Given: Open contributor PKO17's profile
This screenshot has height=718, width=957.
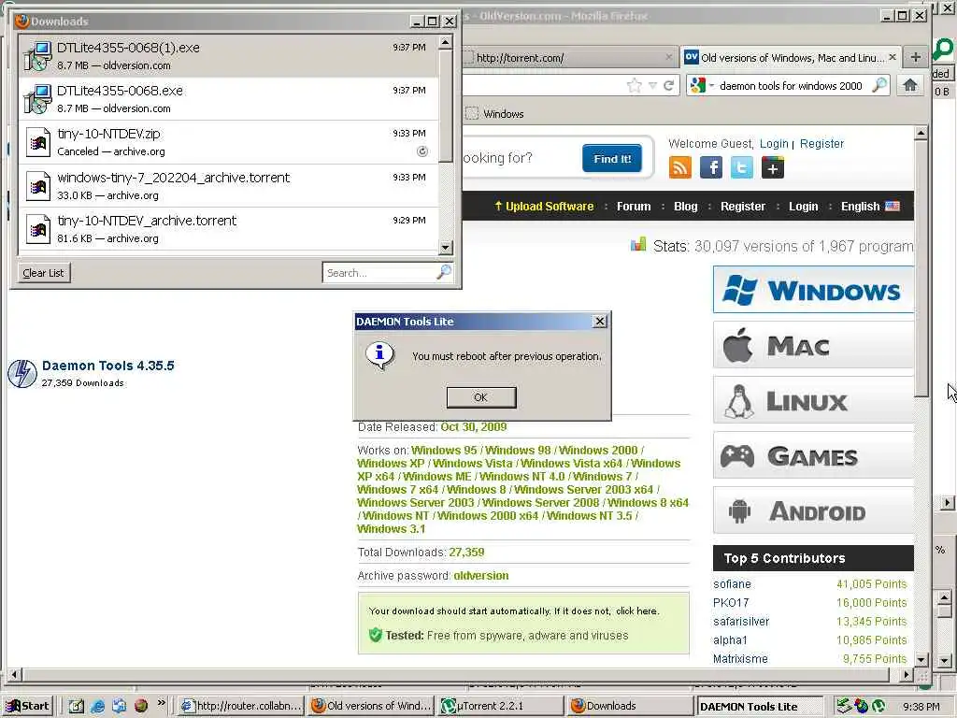Looking at the screenshot, I should pos(731,603).
